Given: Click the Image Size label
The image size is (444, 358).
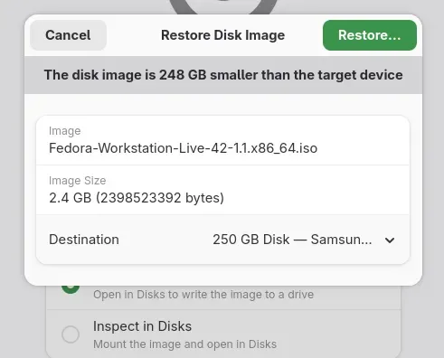Looking at the screenshot, I should [x=78, y=181].
